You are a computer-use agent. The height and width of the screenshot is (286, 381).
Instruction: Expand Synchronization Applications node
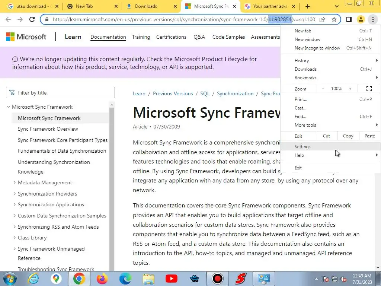coord(15,204)
